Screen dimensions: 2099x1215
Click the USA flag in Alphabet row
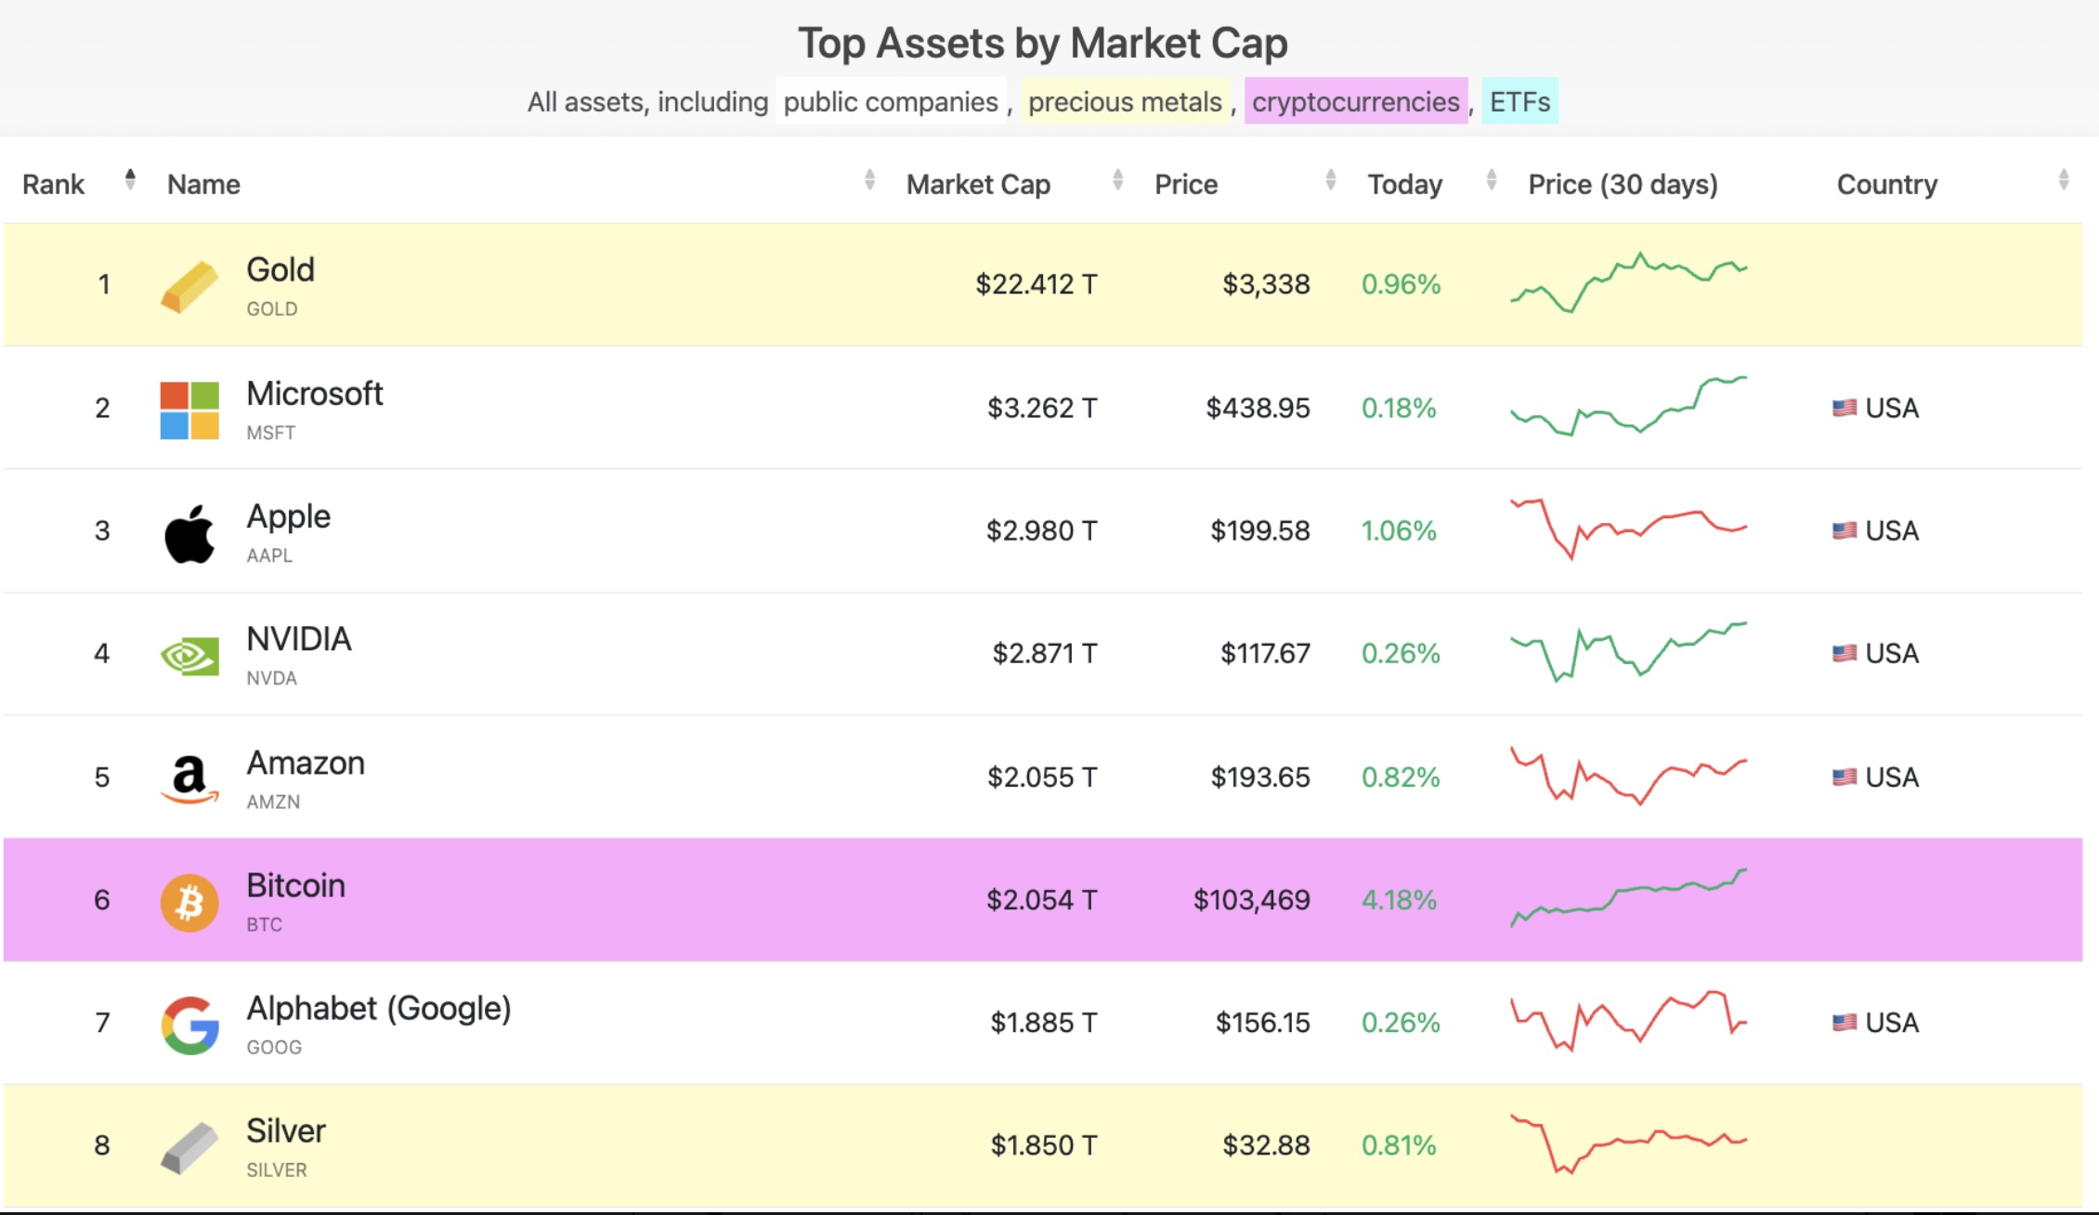1845,1022
